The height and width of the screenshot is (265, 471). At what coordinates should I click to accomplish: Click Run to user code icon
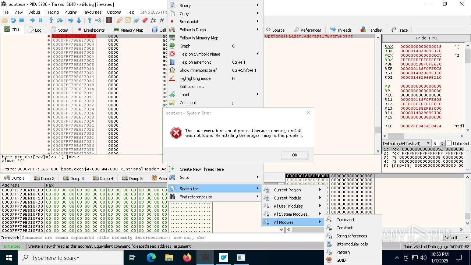(98, 20)
